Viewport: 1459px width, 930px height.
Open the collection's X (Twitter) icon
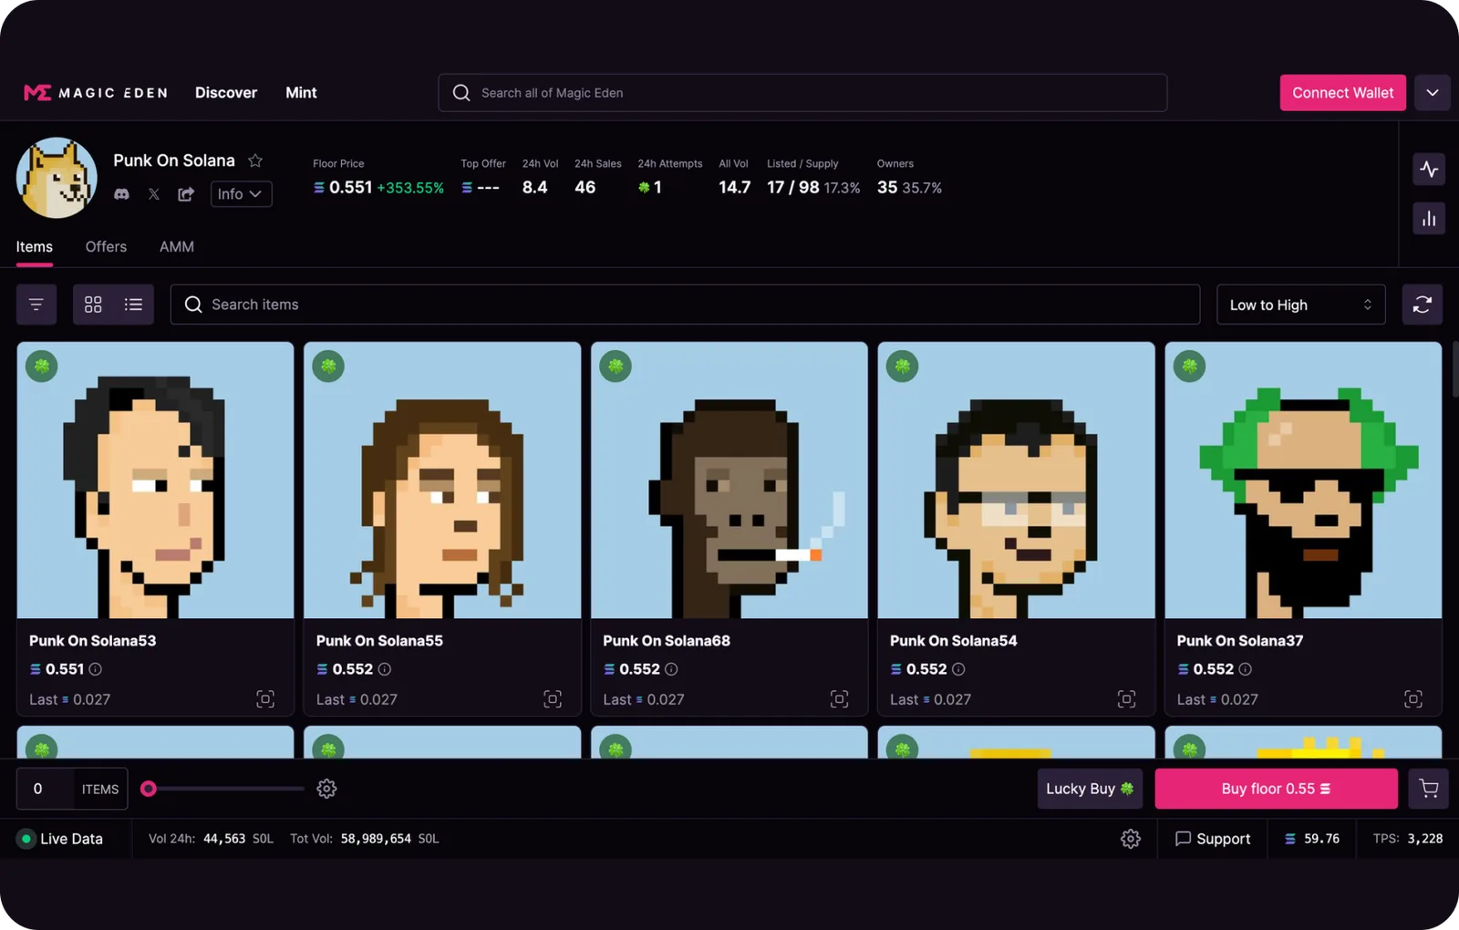pyautogui.click(x=153, y=194)
